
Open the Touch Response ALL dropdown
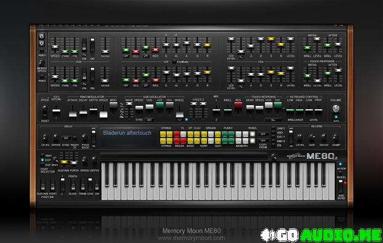pos(273,120)
